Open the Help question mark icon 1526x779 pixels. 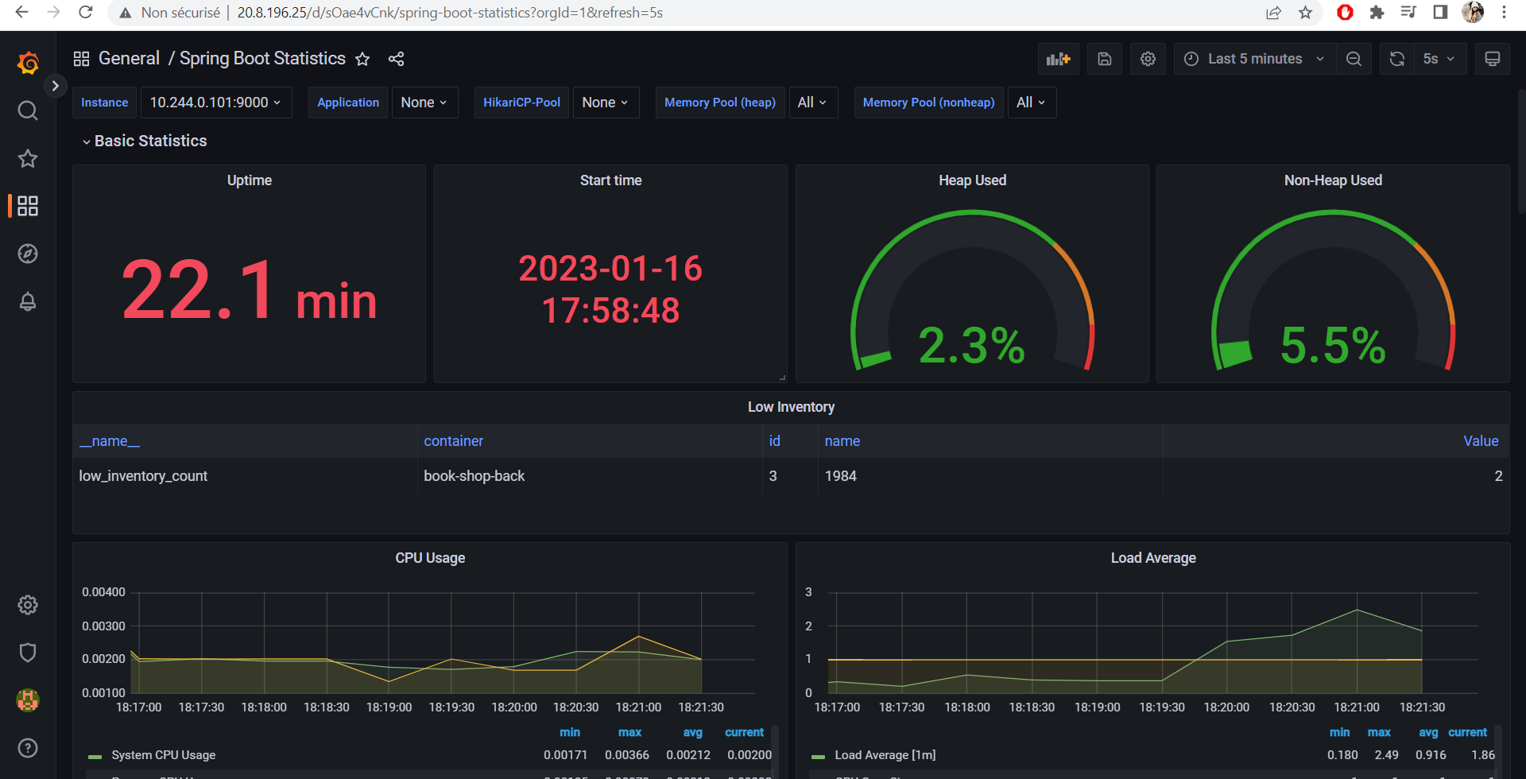(28, 748)
